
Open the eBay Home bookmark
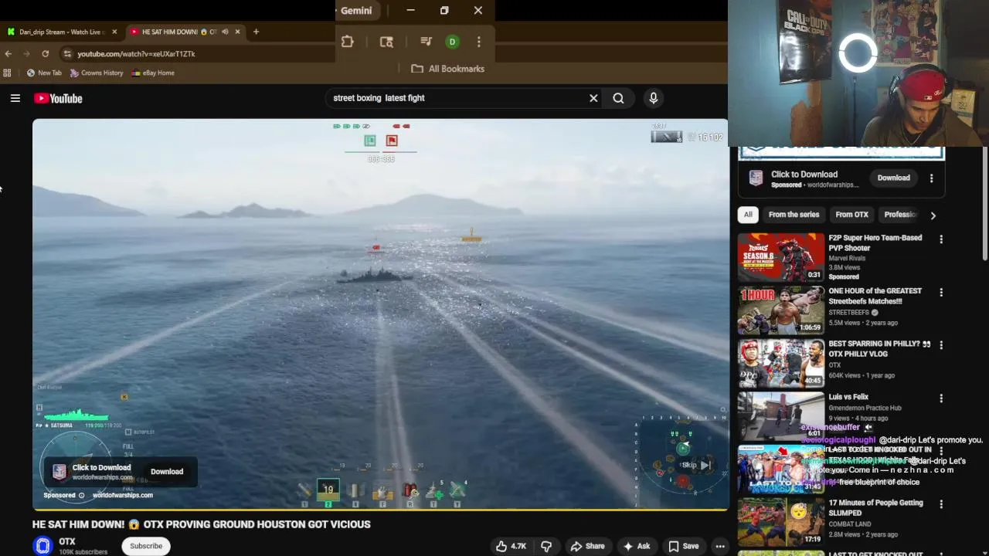point(153,73)
